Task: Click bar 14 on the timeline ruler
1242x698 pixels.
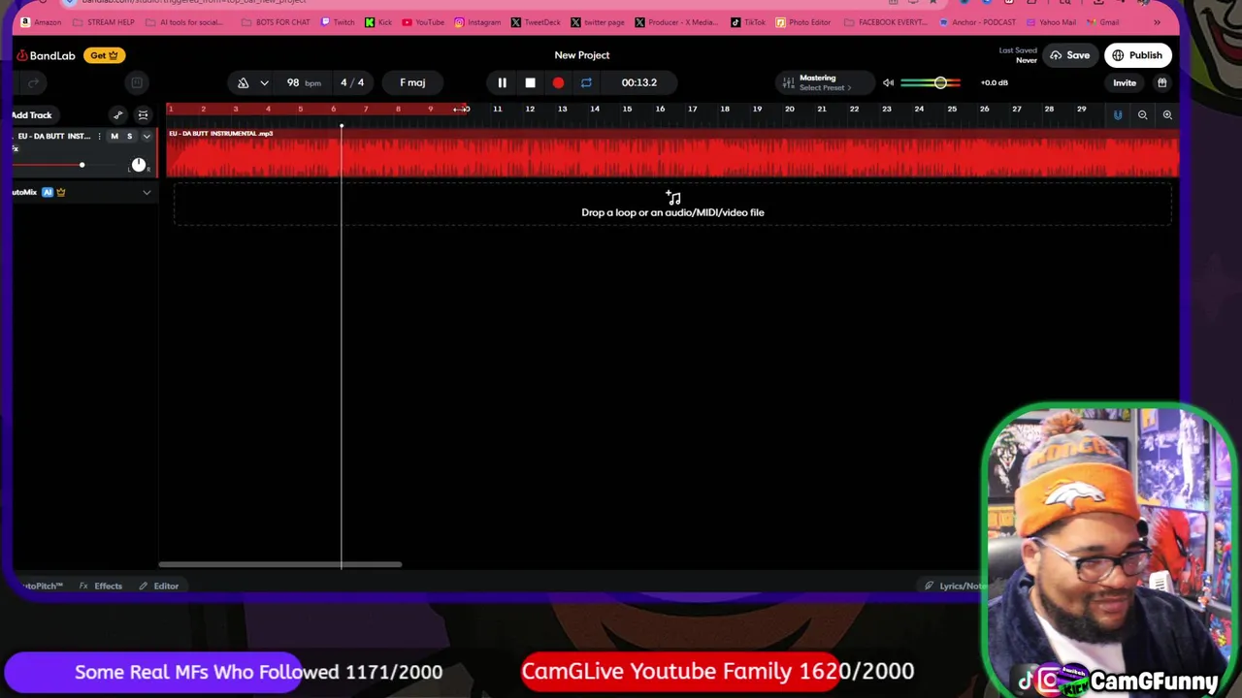Action: (x=595, y=109)
